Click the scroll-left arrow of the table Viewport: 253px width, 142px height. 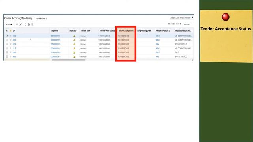(51, 60)
